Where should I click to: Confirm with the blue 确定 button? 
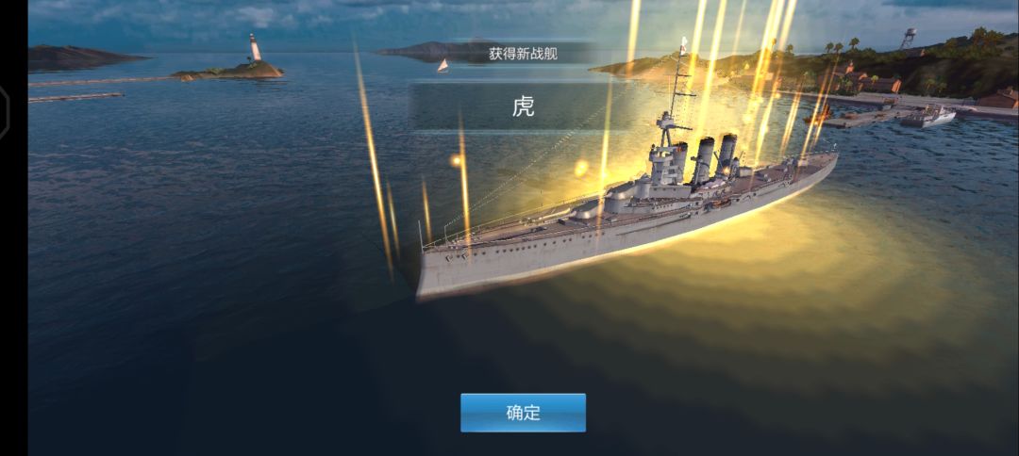click(523, 413)
